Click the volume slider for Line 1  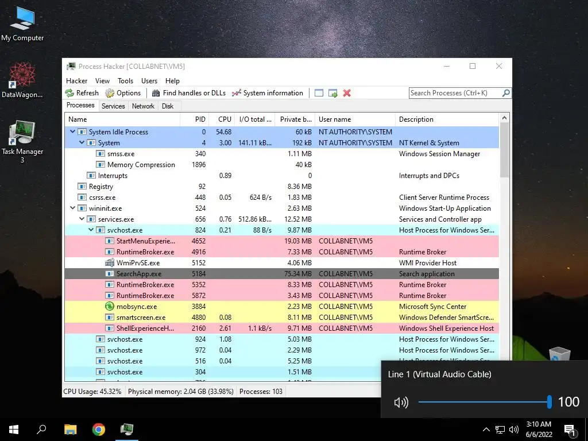pyautogui.click(x=485, y=402)
